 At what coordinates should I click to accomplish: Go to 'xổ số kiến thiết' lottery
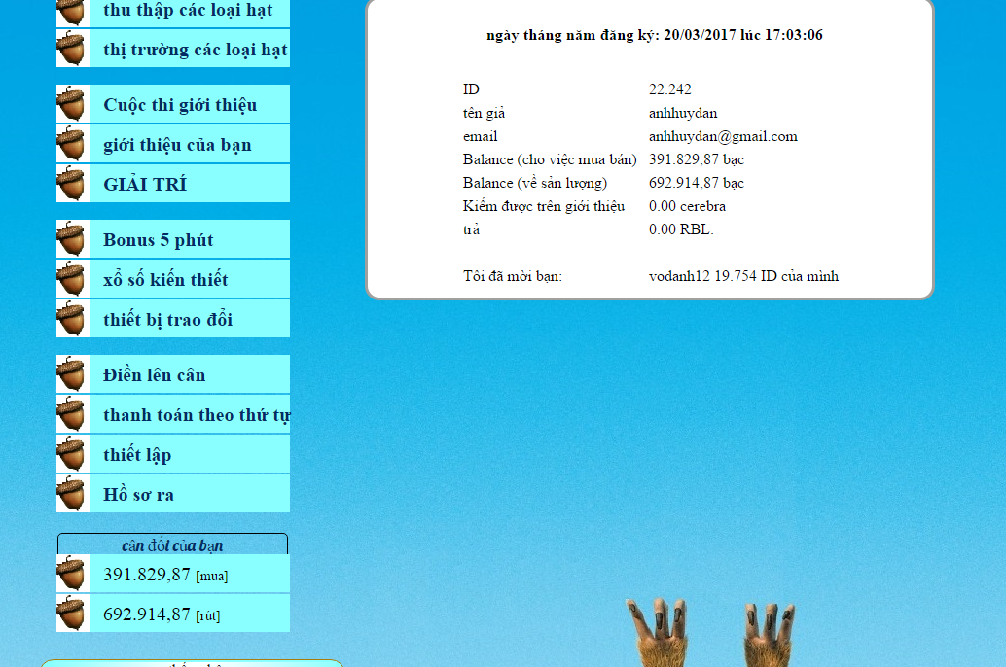(173, 279)
